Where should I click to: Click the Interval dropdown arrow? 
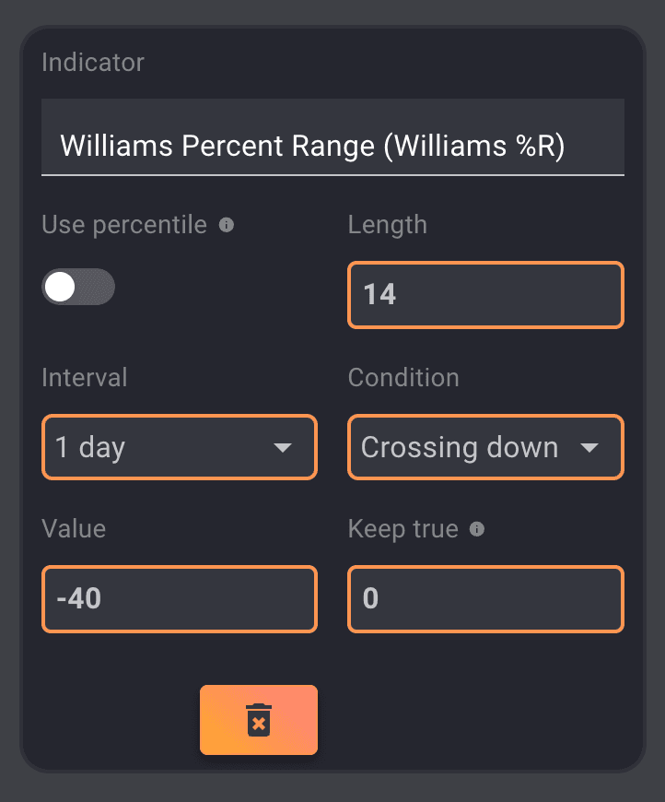click(x=283, y=448)
